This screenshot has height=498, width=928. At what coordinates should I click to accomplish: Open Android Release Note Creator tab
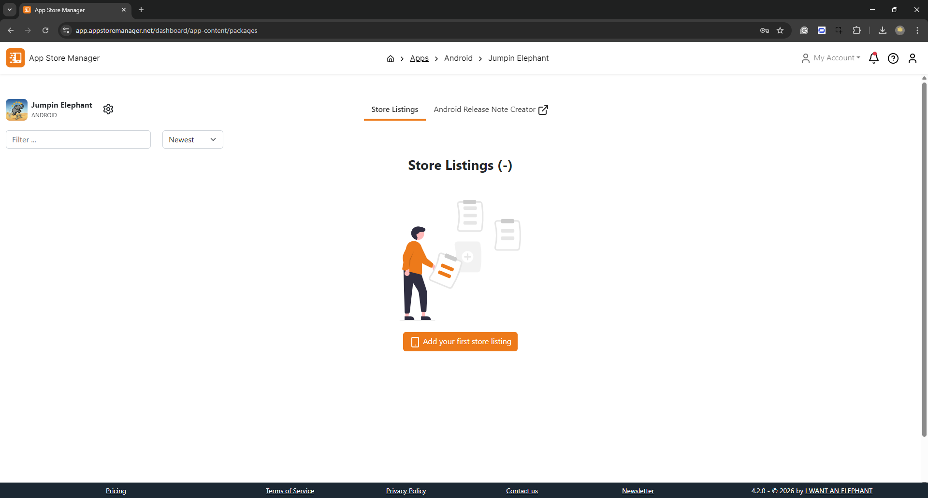click(491, 110)
